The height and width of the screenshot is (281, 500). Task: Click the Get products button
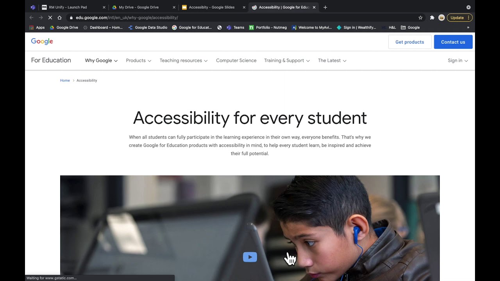click(x=410, y=42)
